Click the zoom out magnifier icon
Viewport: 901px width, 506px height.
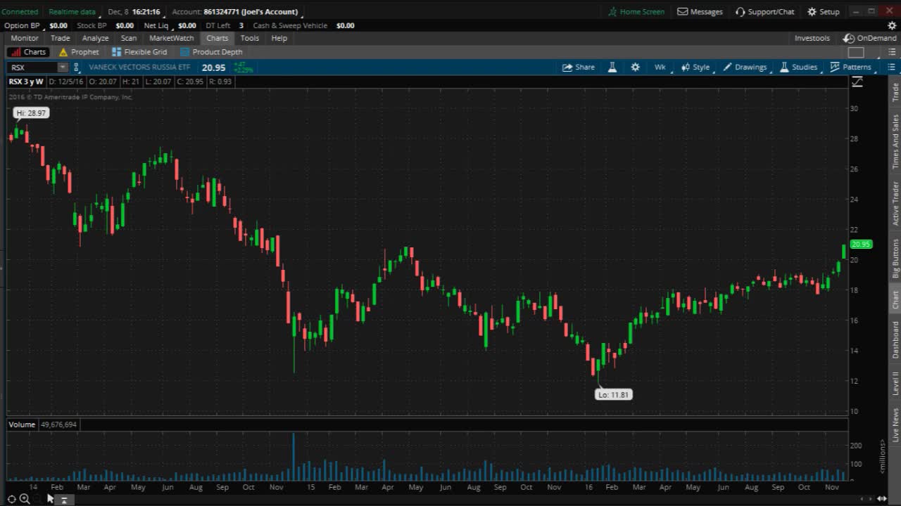click(25, 499)
